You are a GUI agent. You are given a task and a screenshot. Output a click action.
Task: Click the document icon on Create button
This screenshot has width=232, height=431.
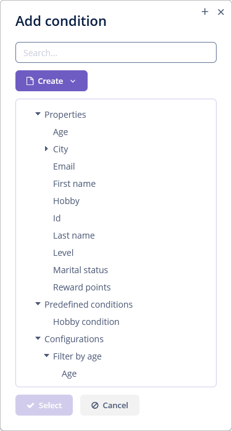(x=30, y=81)
